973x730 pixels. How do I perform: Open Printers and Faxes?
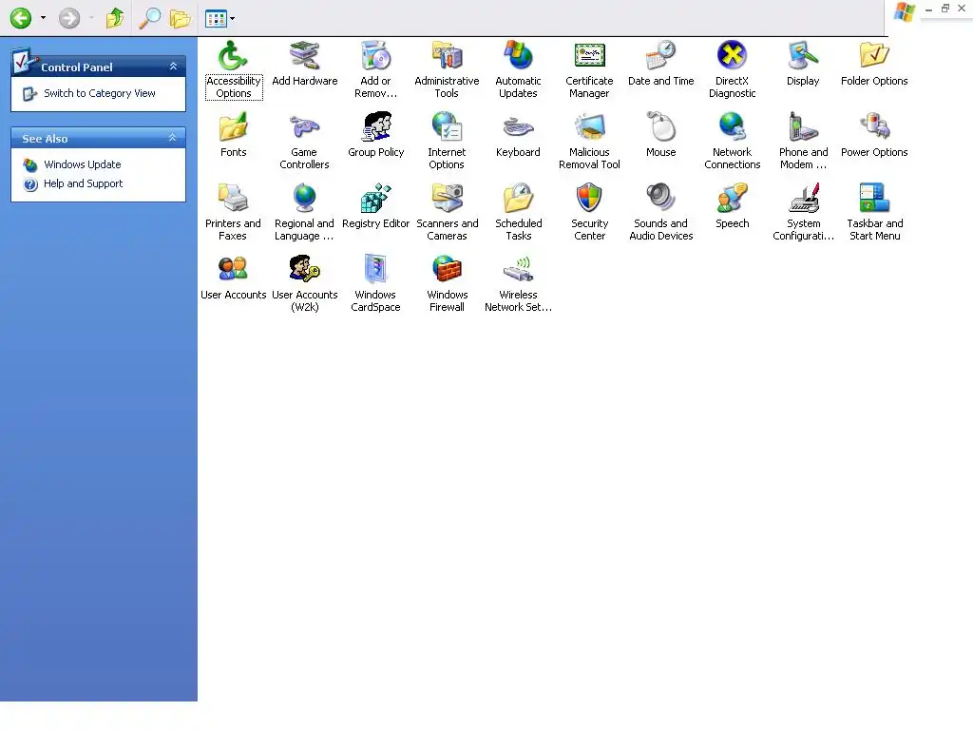pos(233,212)
